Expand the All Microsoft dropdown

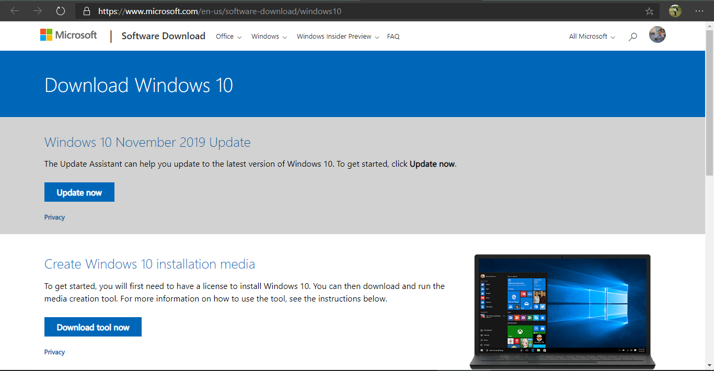[592, 37]
